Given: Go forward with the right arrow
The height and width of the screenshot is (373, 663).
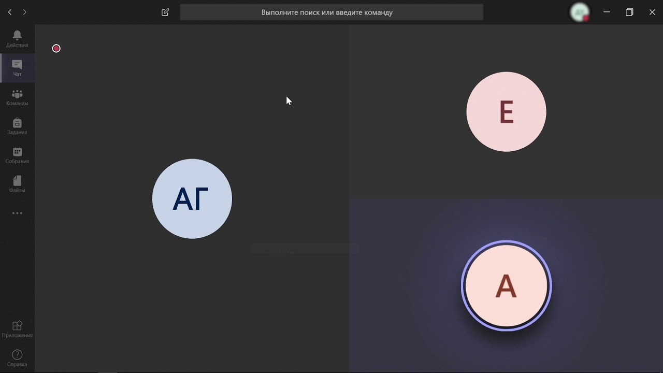Looking at the screenshot, I should [24, 12].
